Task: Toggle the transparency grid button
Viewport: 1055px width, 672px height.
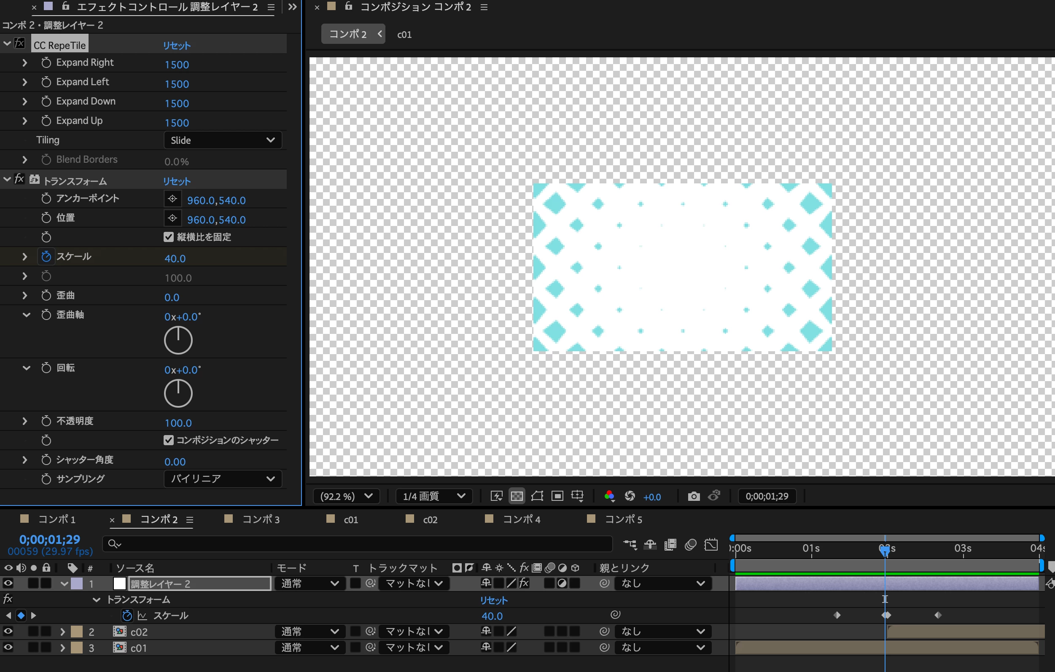Action: pyautogui.click(x=517, y=496)
